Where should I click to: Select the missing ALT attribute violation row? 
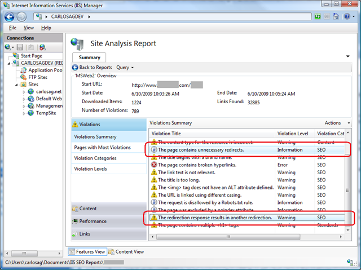(248, 188)
